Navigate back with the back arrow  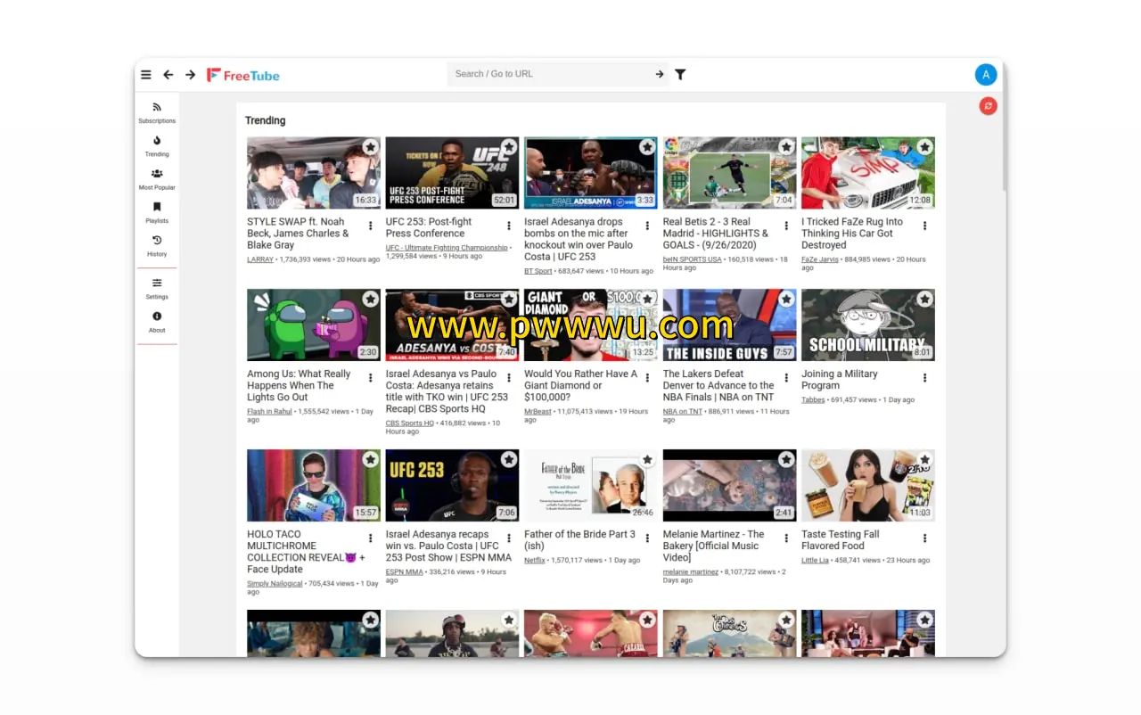(168, 75)
